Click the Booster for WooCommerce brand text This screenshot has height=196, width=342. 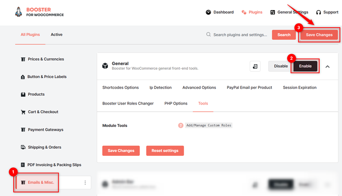45,12
